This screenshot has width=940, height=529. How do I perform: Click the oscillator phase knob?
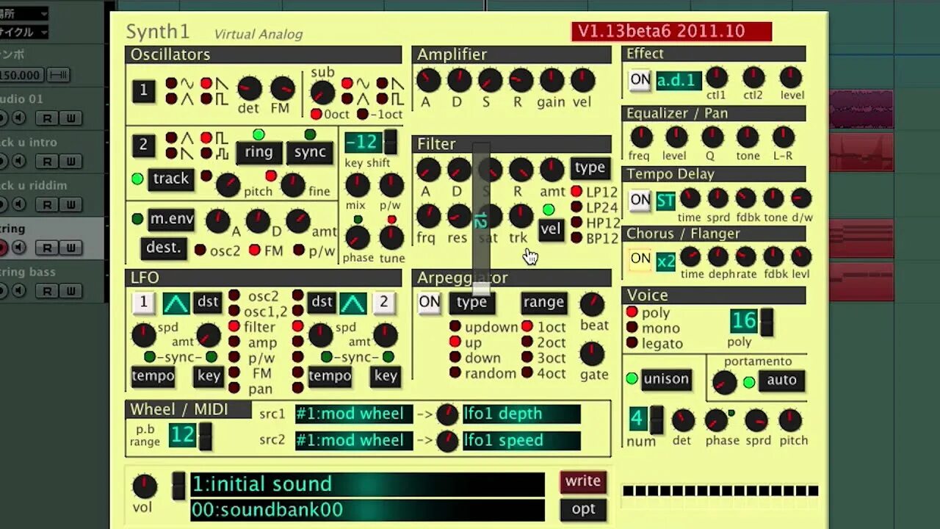358,237
